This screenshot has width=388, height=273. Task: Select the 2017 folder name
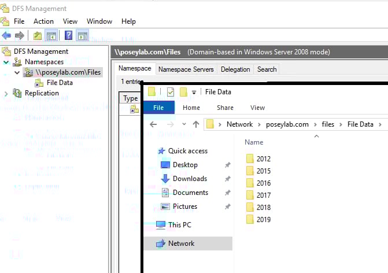[264, 195]
